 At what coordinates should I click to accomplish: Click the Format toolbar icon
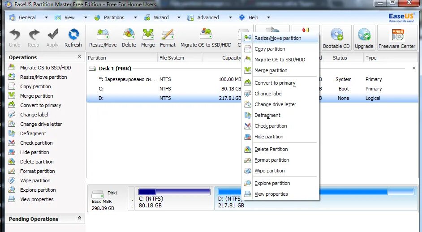168,38
